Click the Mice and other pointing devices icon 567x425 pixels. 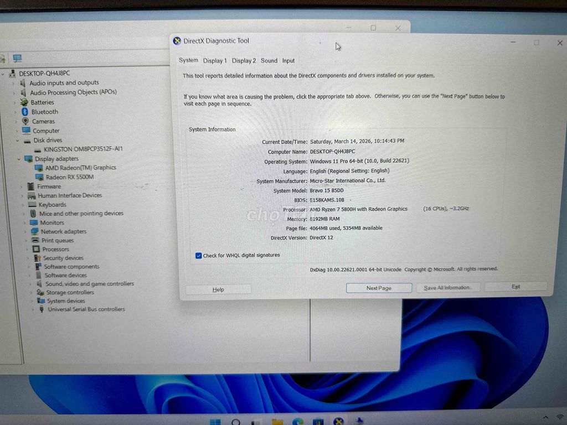(33, 214)
